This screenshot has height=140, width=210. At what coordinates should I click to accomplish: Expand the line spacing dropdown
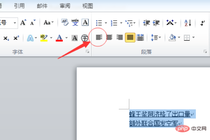(160, 37)
